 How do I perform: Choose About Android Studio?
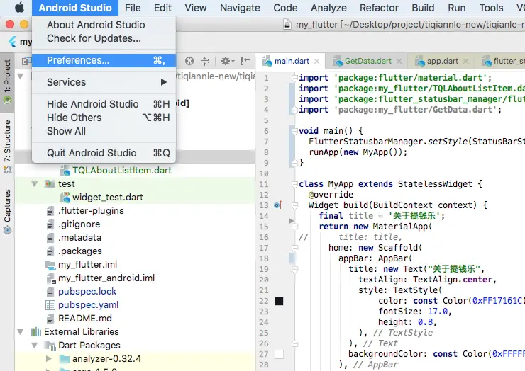pyautogui.click(x=104, y=25)
